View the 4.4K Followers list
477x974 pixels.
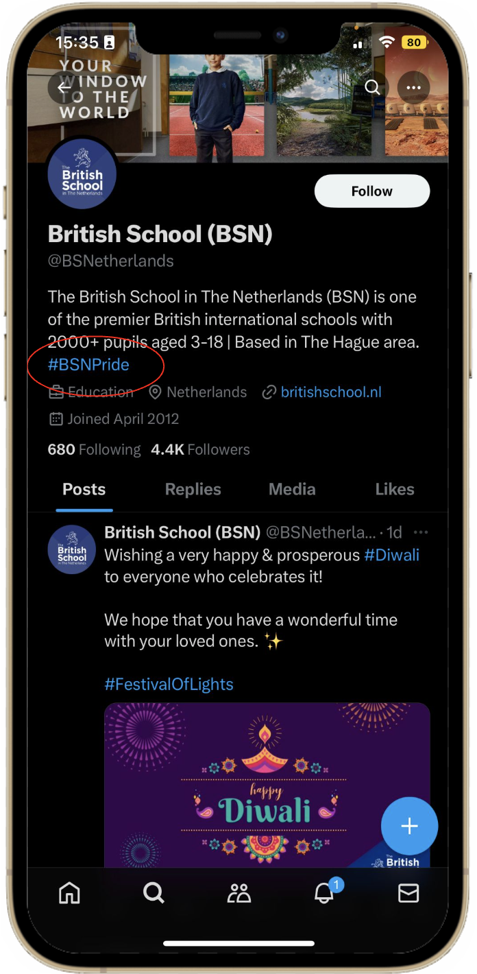[x=200, y=450]
